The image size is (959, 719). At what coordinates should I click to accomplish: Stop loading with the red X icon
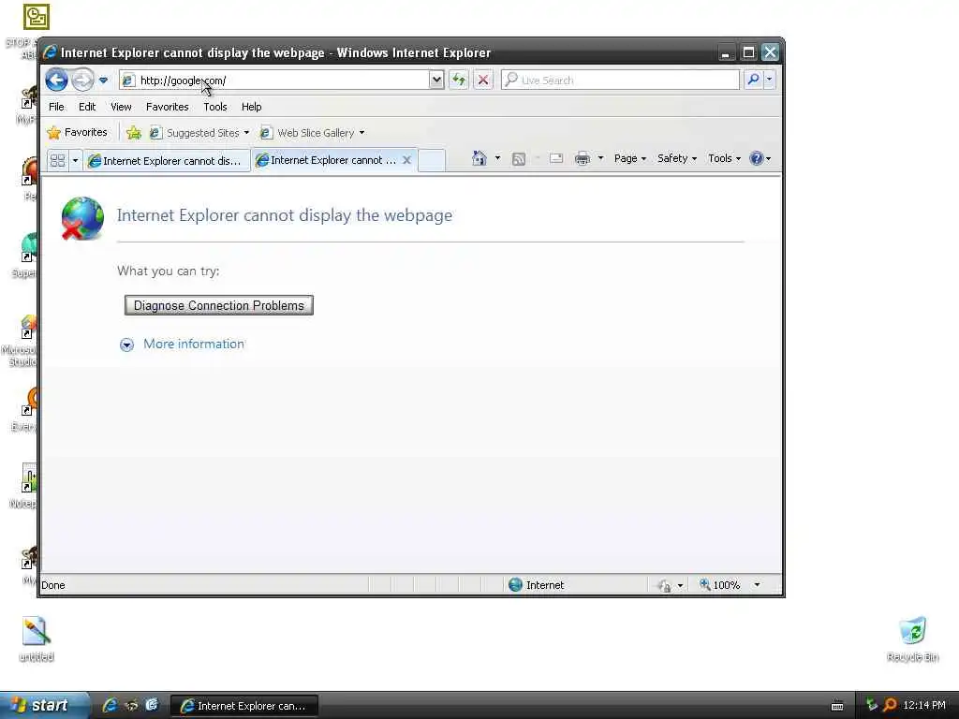pos(483,80)
